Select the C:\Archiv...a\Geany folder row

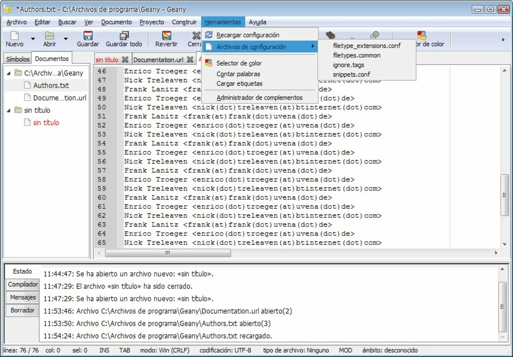[x=46, y=73]
